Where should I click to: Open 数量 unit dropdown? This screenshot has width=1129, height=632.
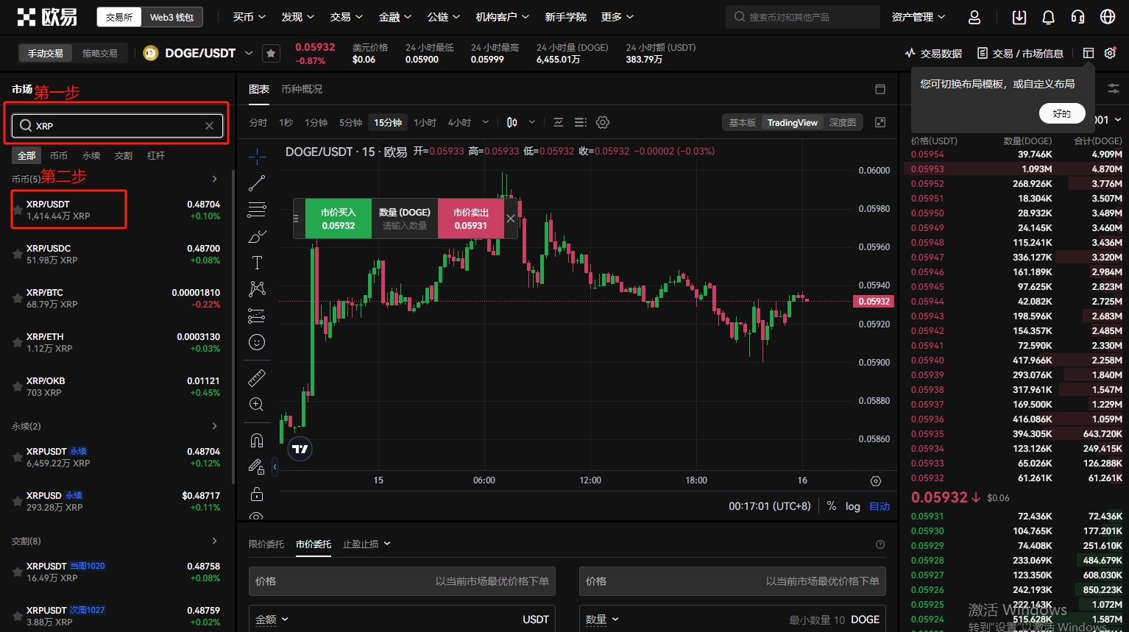click(603, 619)
